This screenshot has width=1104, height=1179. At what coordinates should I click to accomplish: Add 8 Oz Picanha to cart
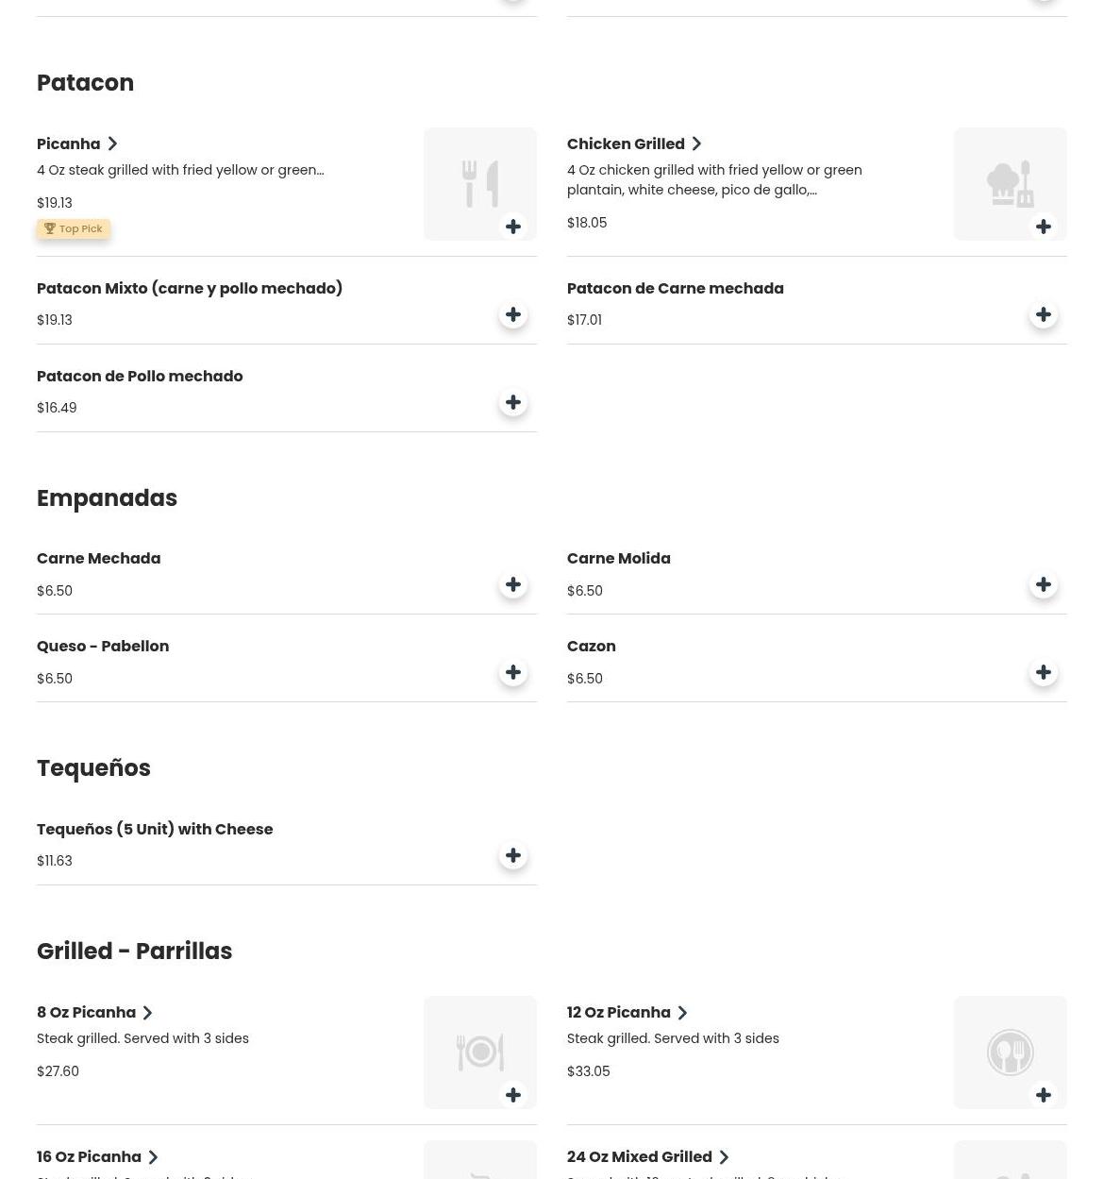coord(513,1095)
